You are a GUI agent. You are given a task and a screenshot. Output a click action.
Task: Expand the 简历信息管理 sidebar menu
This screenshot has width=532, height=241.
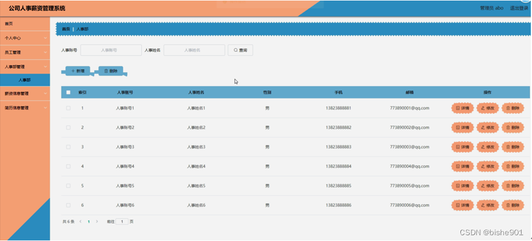25,107
